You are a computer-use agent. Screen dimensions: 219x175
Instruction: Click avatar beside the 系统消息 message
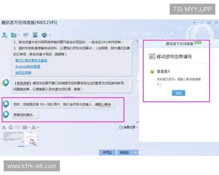coord(5,83)
